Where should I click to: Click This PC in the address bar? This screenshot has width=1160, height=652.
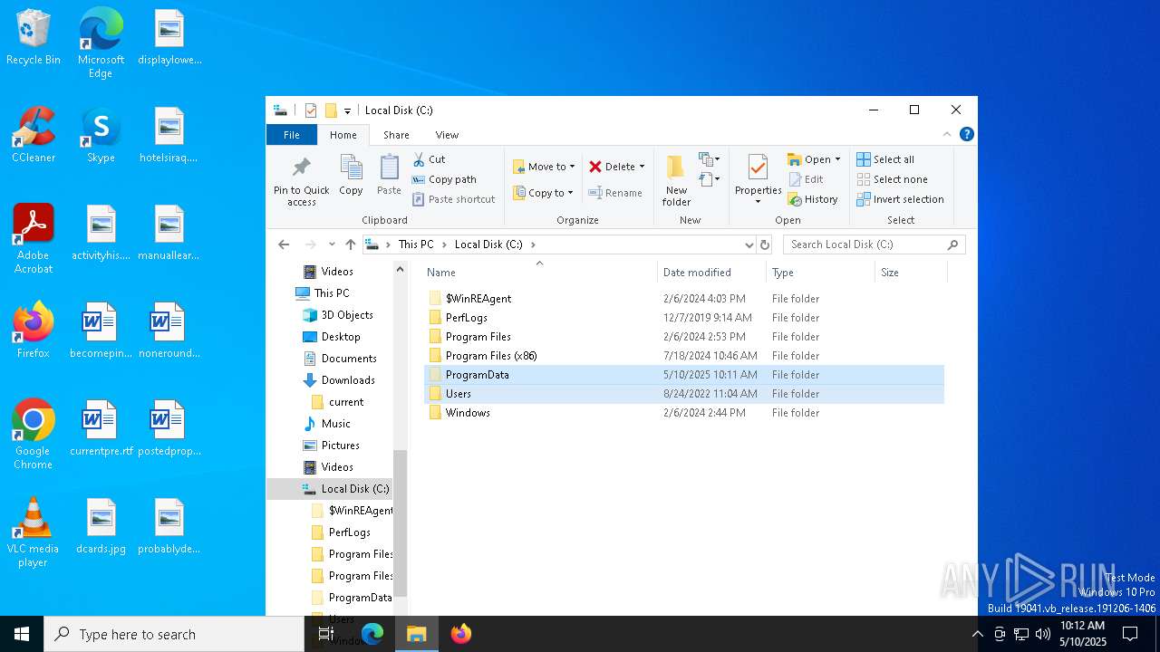pyautogui.click(x=416, y=244)
